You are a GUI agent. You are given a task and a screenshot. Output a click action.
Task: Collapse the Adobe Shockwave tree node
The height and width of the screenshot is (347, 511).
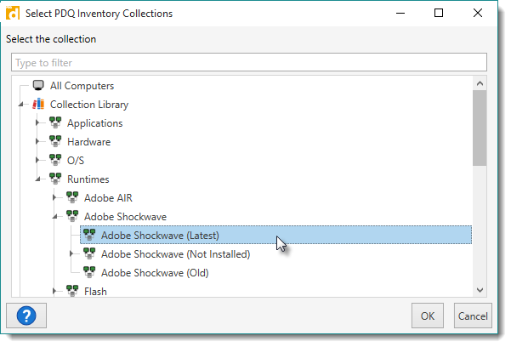pos(54,217)
